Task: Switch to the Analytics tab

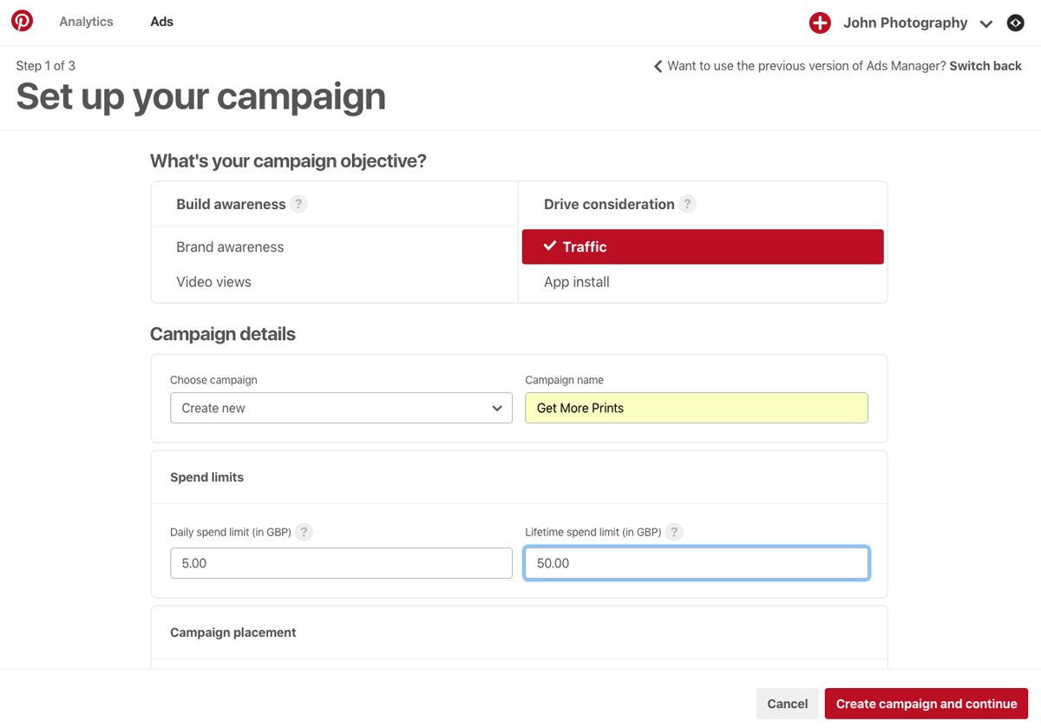Action: tap(86, 21)
